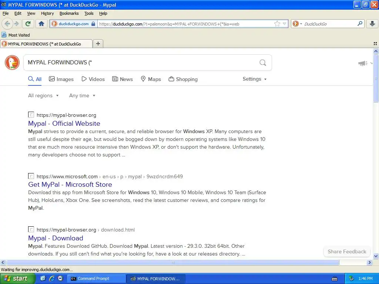379x284 pixels.
Task: Switch to the Shopping results tab
Action: pos(183,79)
